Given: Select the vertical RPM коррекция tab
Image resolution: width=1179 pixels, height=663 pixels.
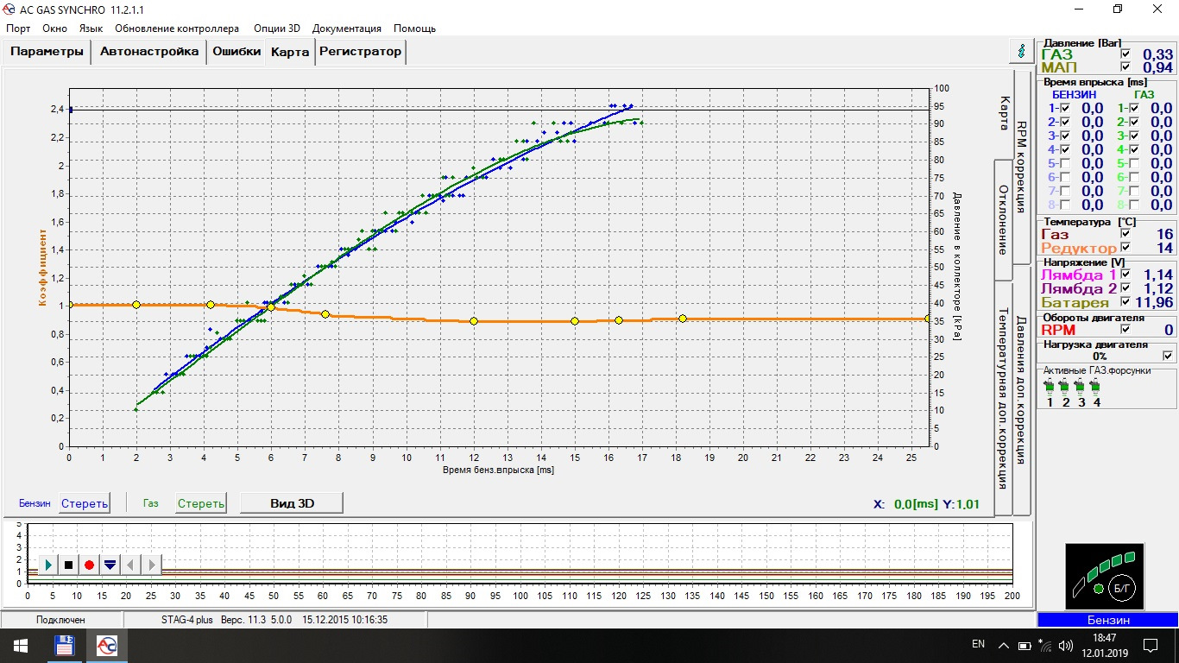Looking at the screenshot, I should (1021, 167).
